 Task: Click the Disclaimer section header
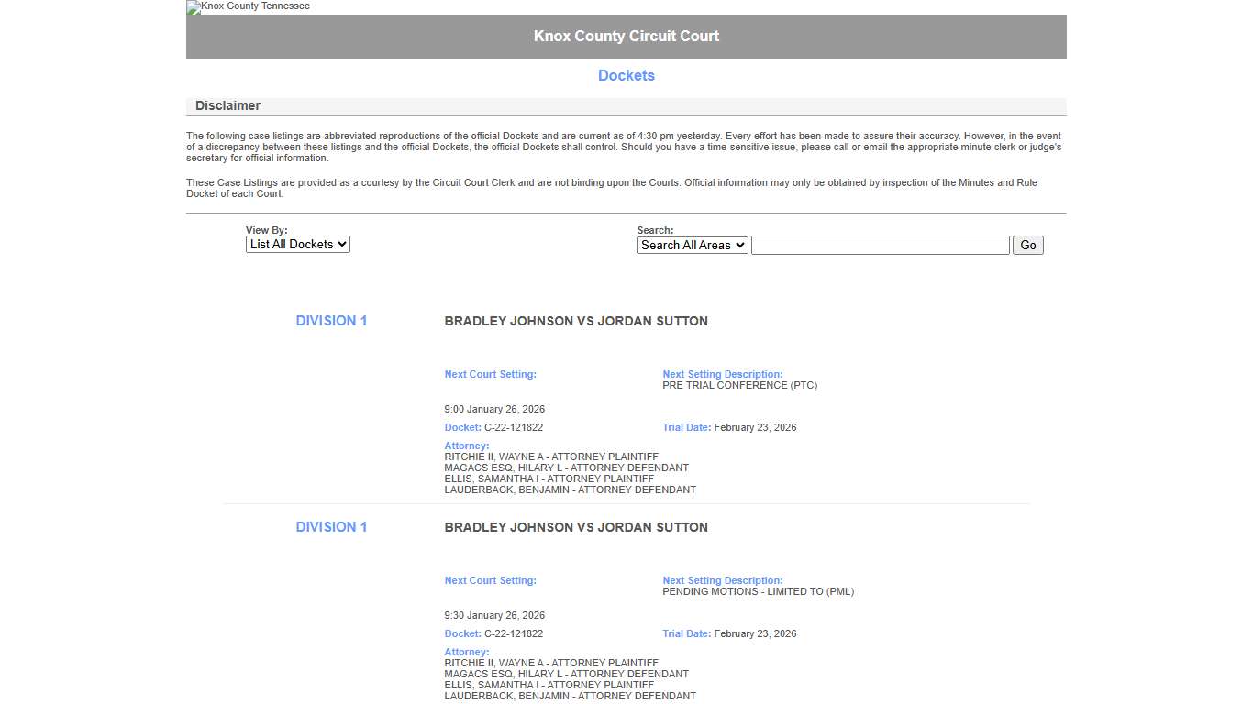point(227,105)
